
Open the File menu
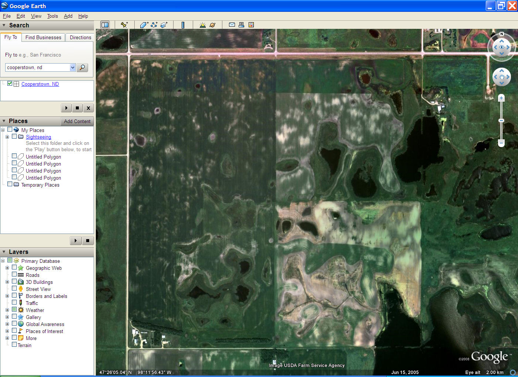point(7,16)
